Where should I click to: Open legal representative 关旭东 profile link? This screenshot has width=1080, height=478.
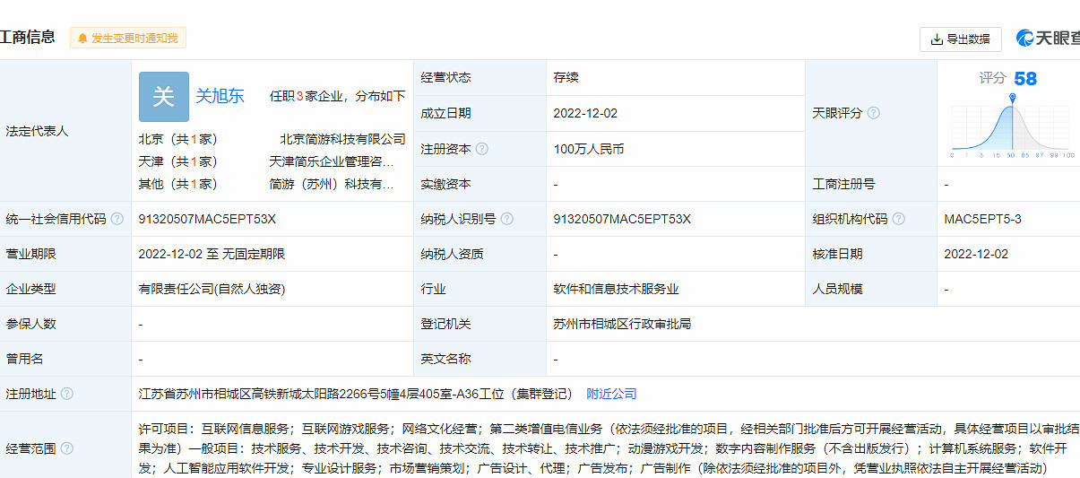click(220, 96)
